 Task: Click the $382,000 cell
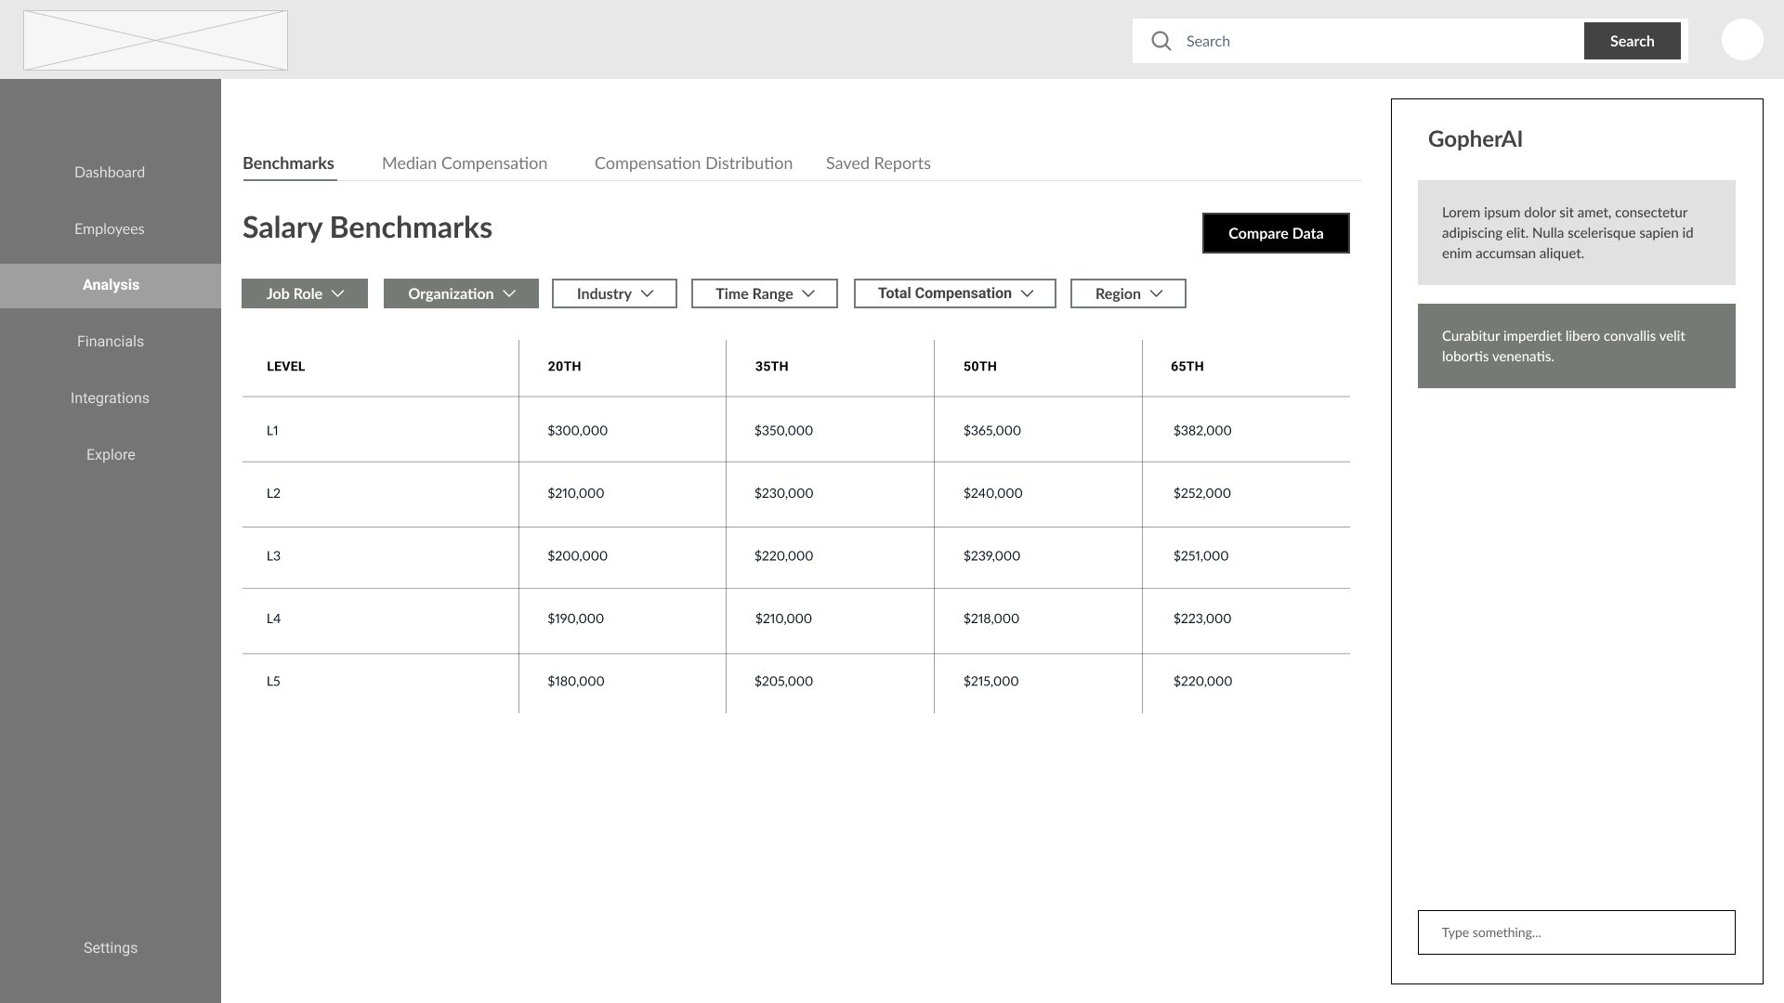(x=1202, y=430)
